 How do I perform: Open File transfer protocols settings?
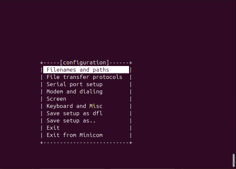(x=84, y=77)
